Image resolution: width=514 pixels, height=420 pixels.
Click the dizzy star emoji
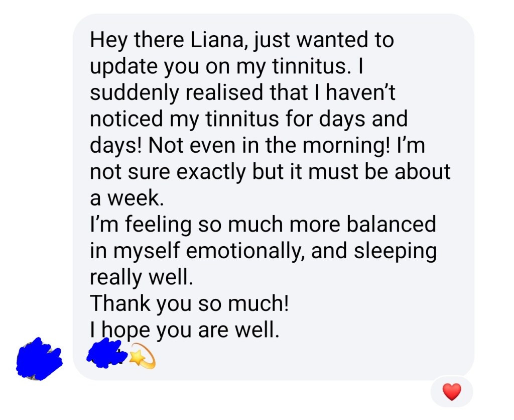click(142, 359)
